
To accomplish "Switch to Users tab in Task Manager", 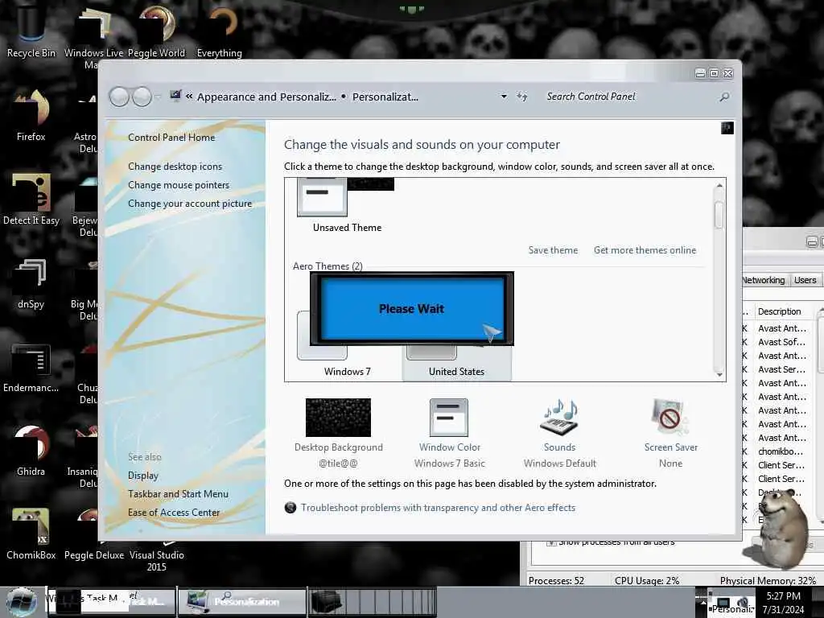I will pyautogui.click(x=805, y=280).
